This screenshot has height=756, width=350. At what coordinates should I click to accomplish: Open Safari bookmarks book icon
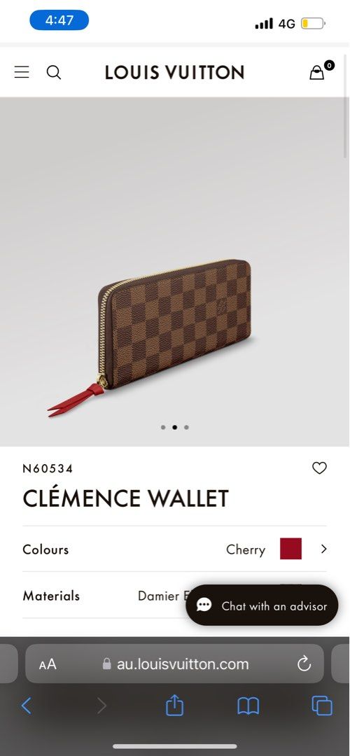click(248, 706)
